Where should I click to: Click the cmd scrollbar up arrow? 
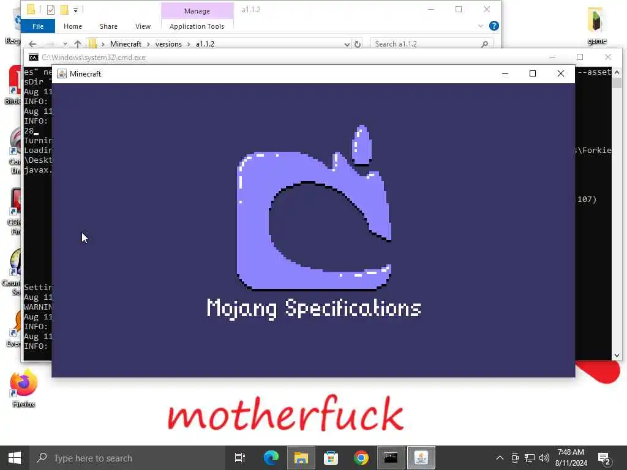pos(617,72)
